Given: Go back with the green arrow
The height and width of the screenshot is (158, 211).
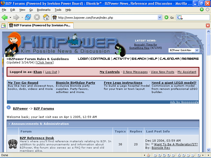Looking at the screenshot, I should click(x=4, y=17).
